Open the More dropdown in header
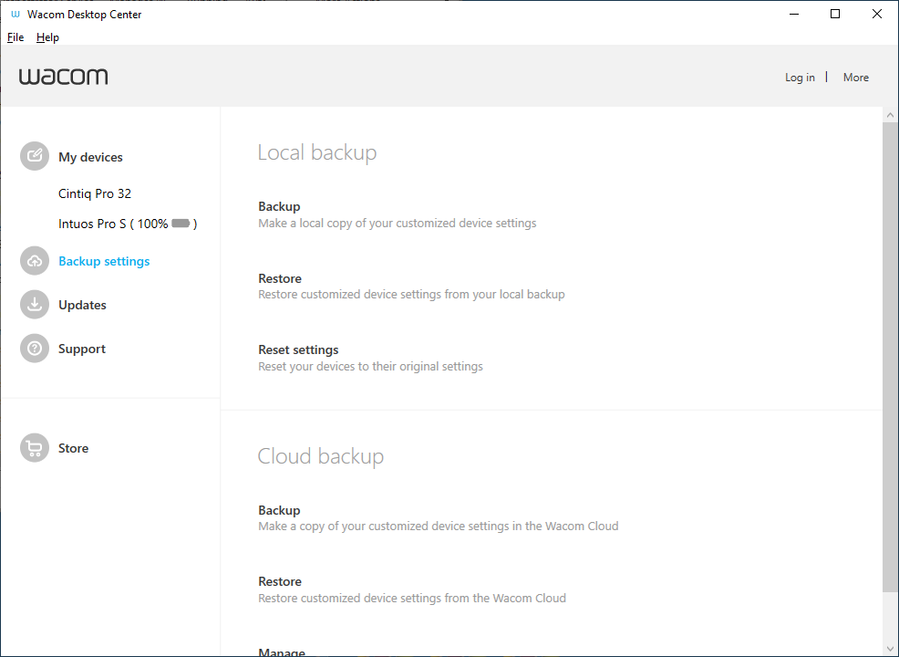This screenshot has width=899, height=657. 855,78
